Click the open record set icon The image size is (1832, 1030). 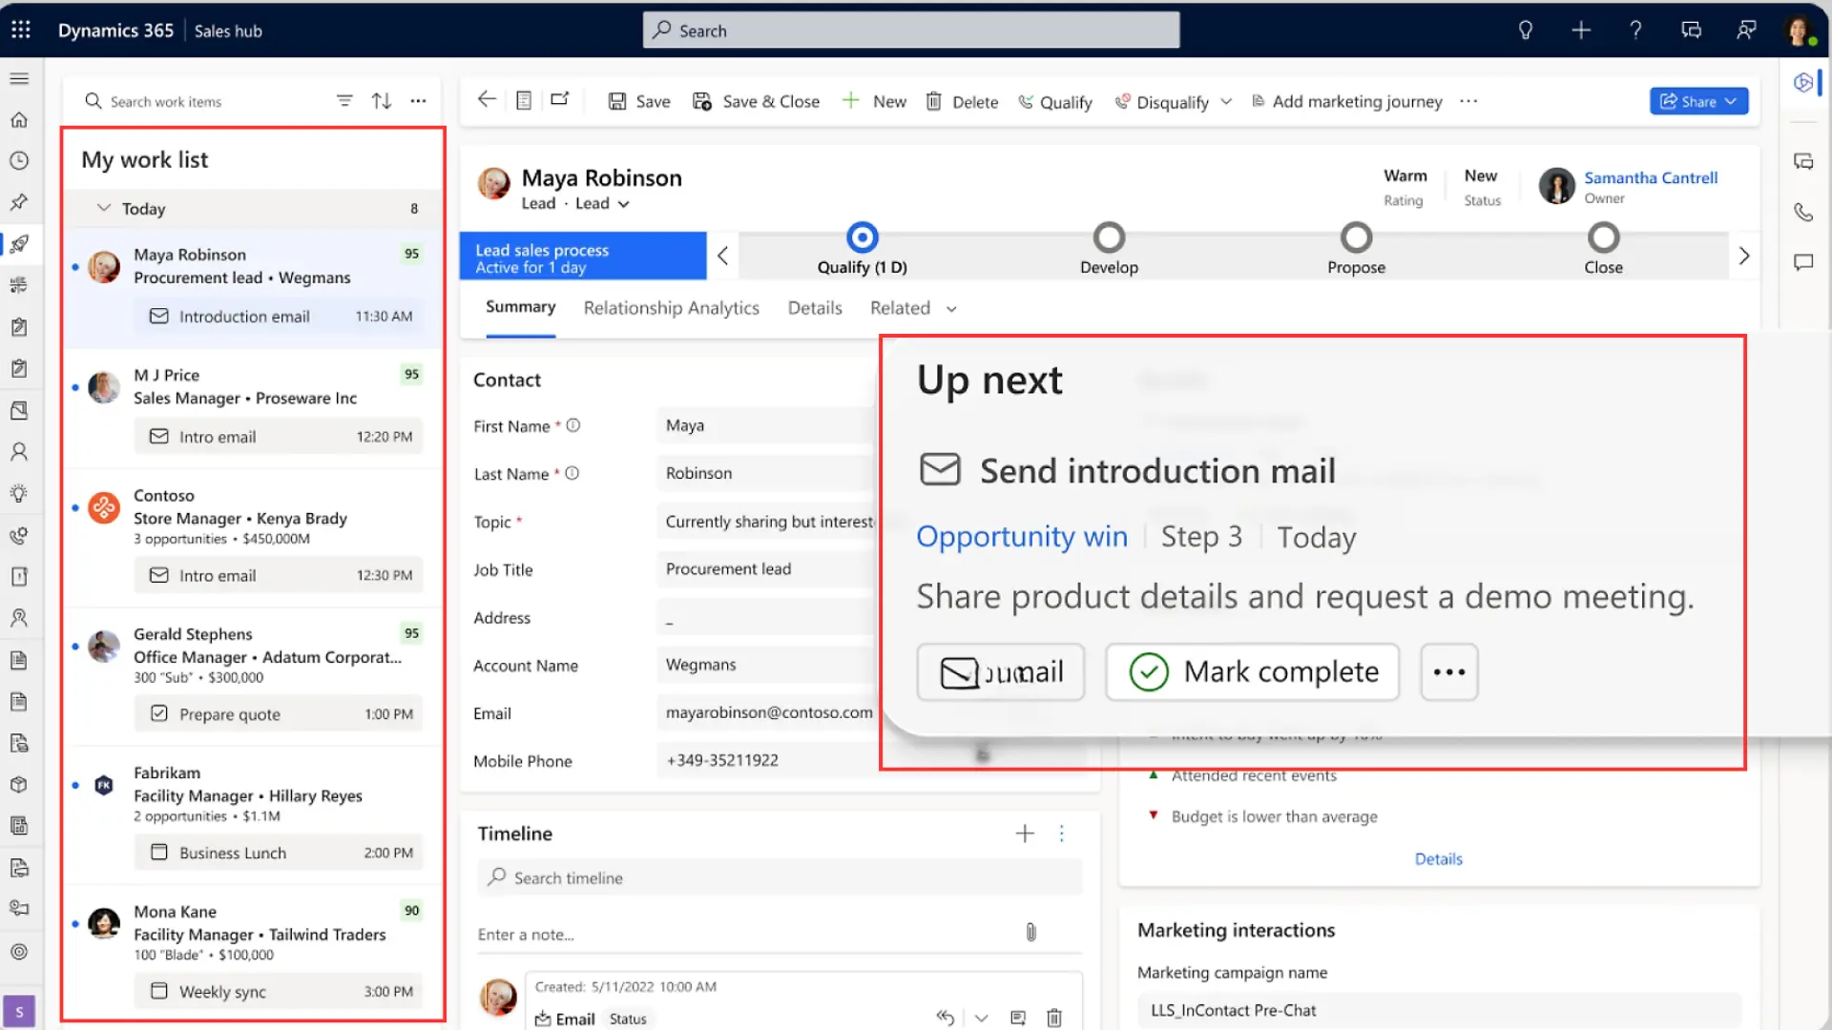(524, 100)
